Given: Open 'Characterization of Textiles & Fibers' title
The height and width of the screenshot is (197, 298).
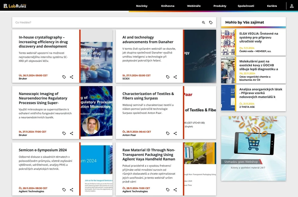Looking at the screenshot, I should click(148, 96).
